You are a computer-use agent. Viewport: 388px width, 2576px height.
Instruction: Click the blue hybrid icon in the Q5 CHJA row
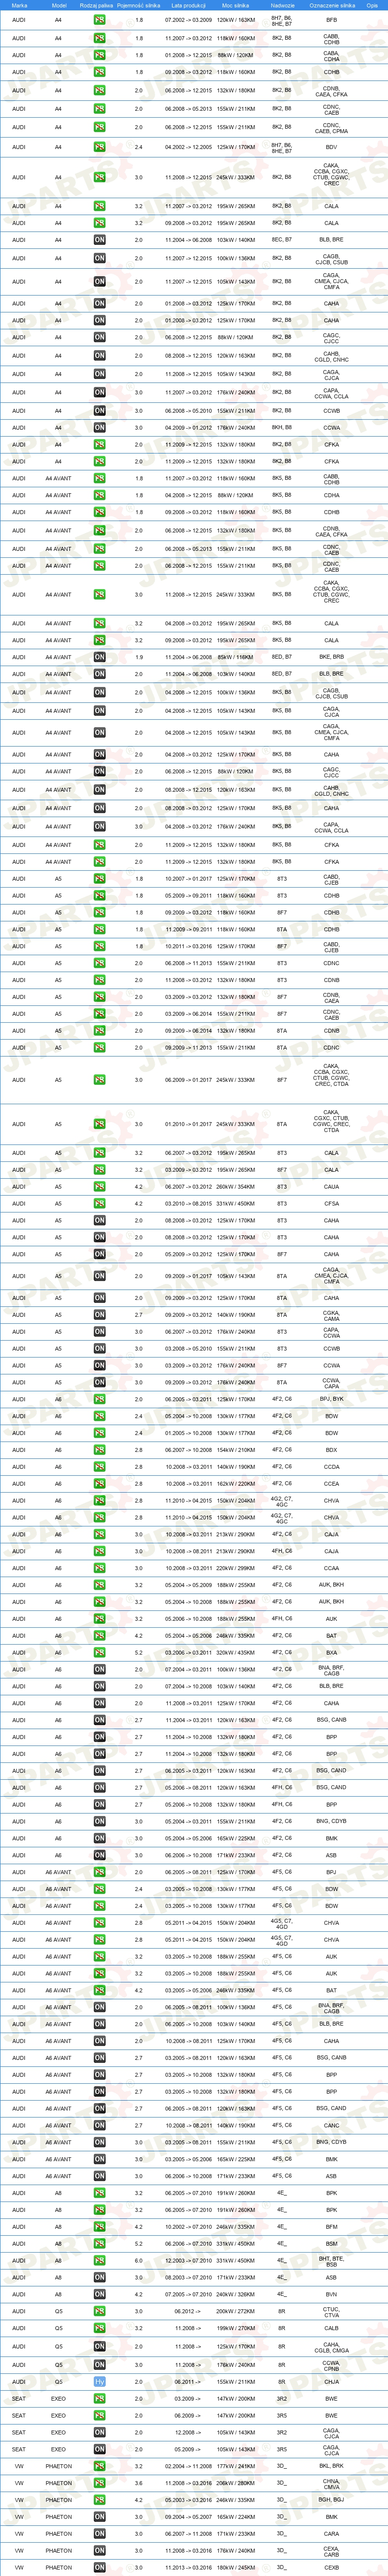pyautogui.click(x=99, y=2382)
